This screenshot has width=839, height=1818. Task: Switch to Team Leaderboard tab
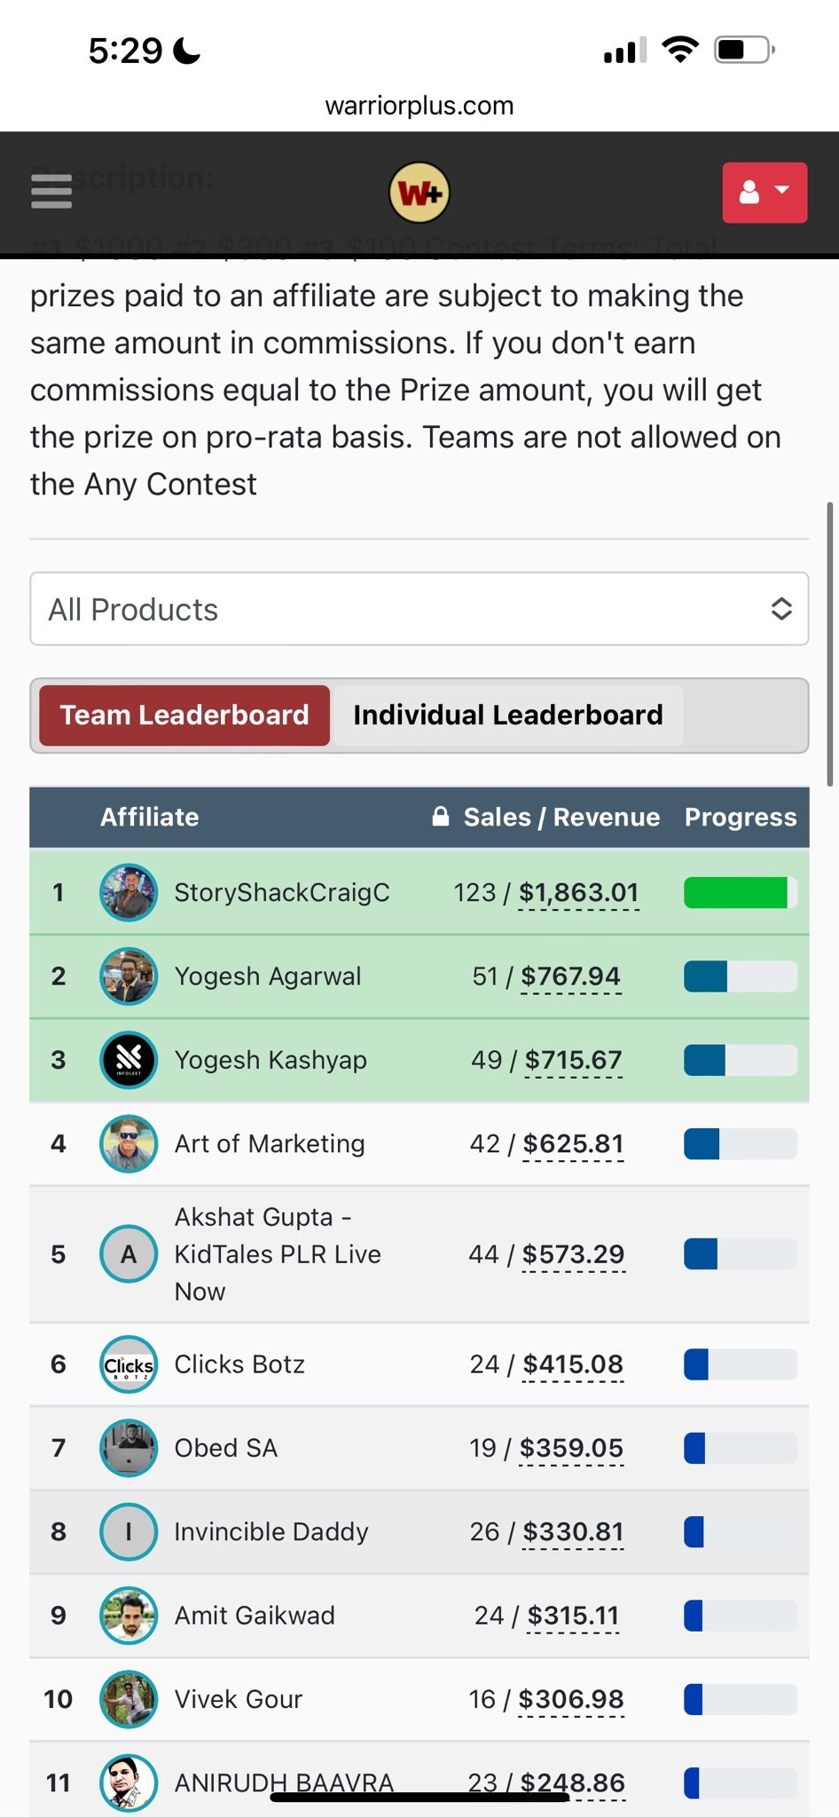pos(184,715)
